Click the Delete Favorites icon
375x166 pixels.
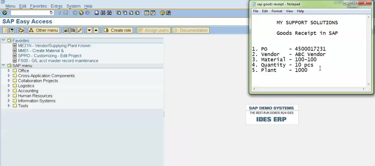click(x=73, y=30)
